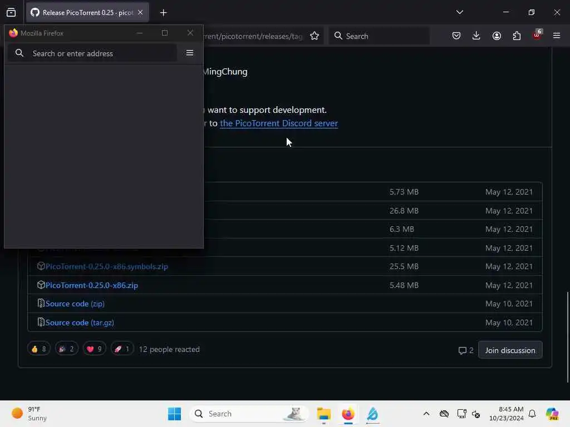Minimize the small Mozilla Firefox window
Screen dimensions: 570x427
[x=140, y=33]
